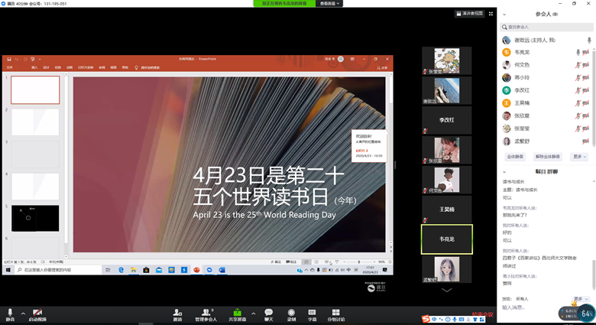
Task: Expand more video tiles with down chevron
Action: coord(447,290)
